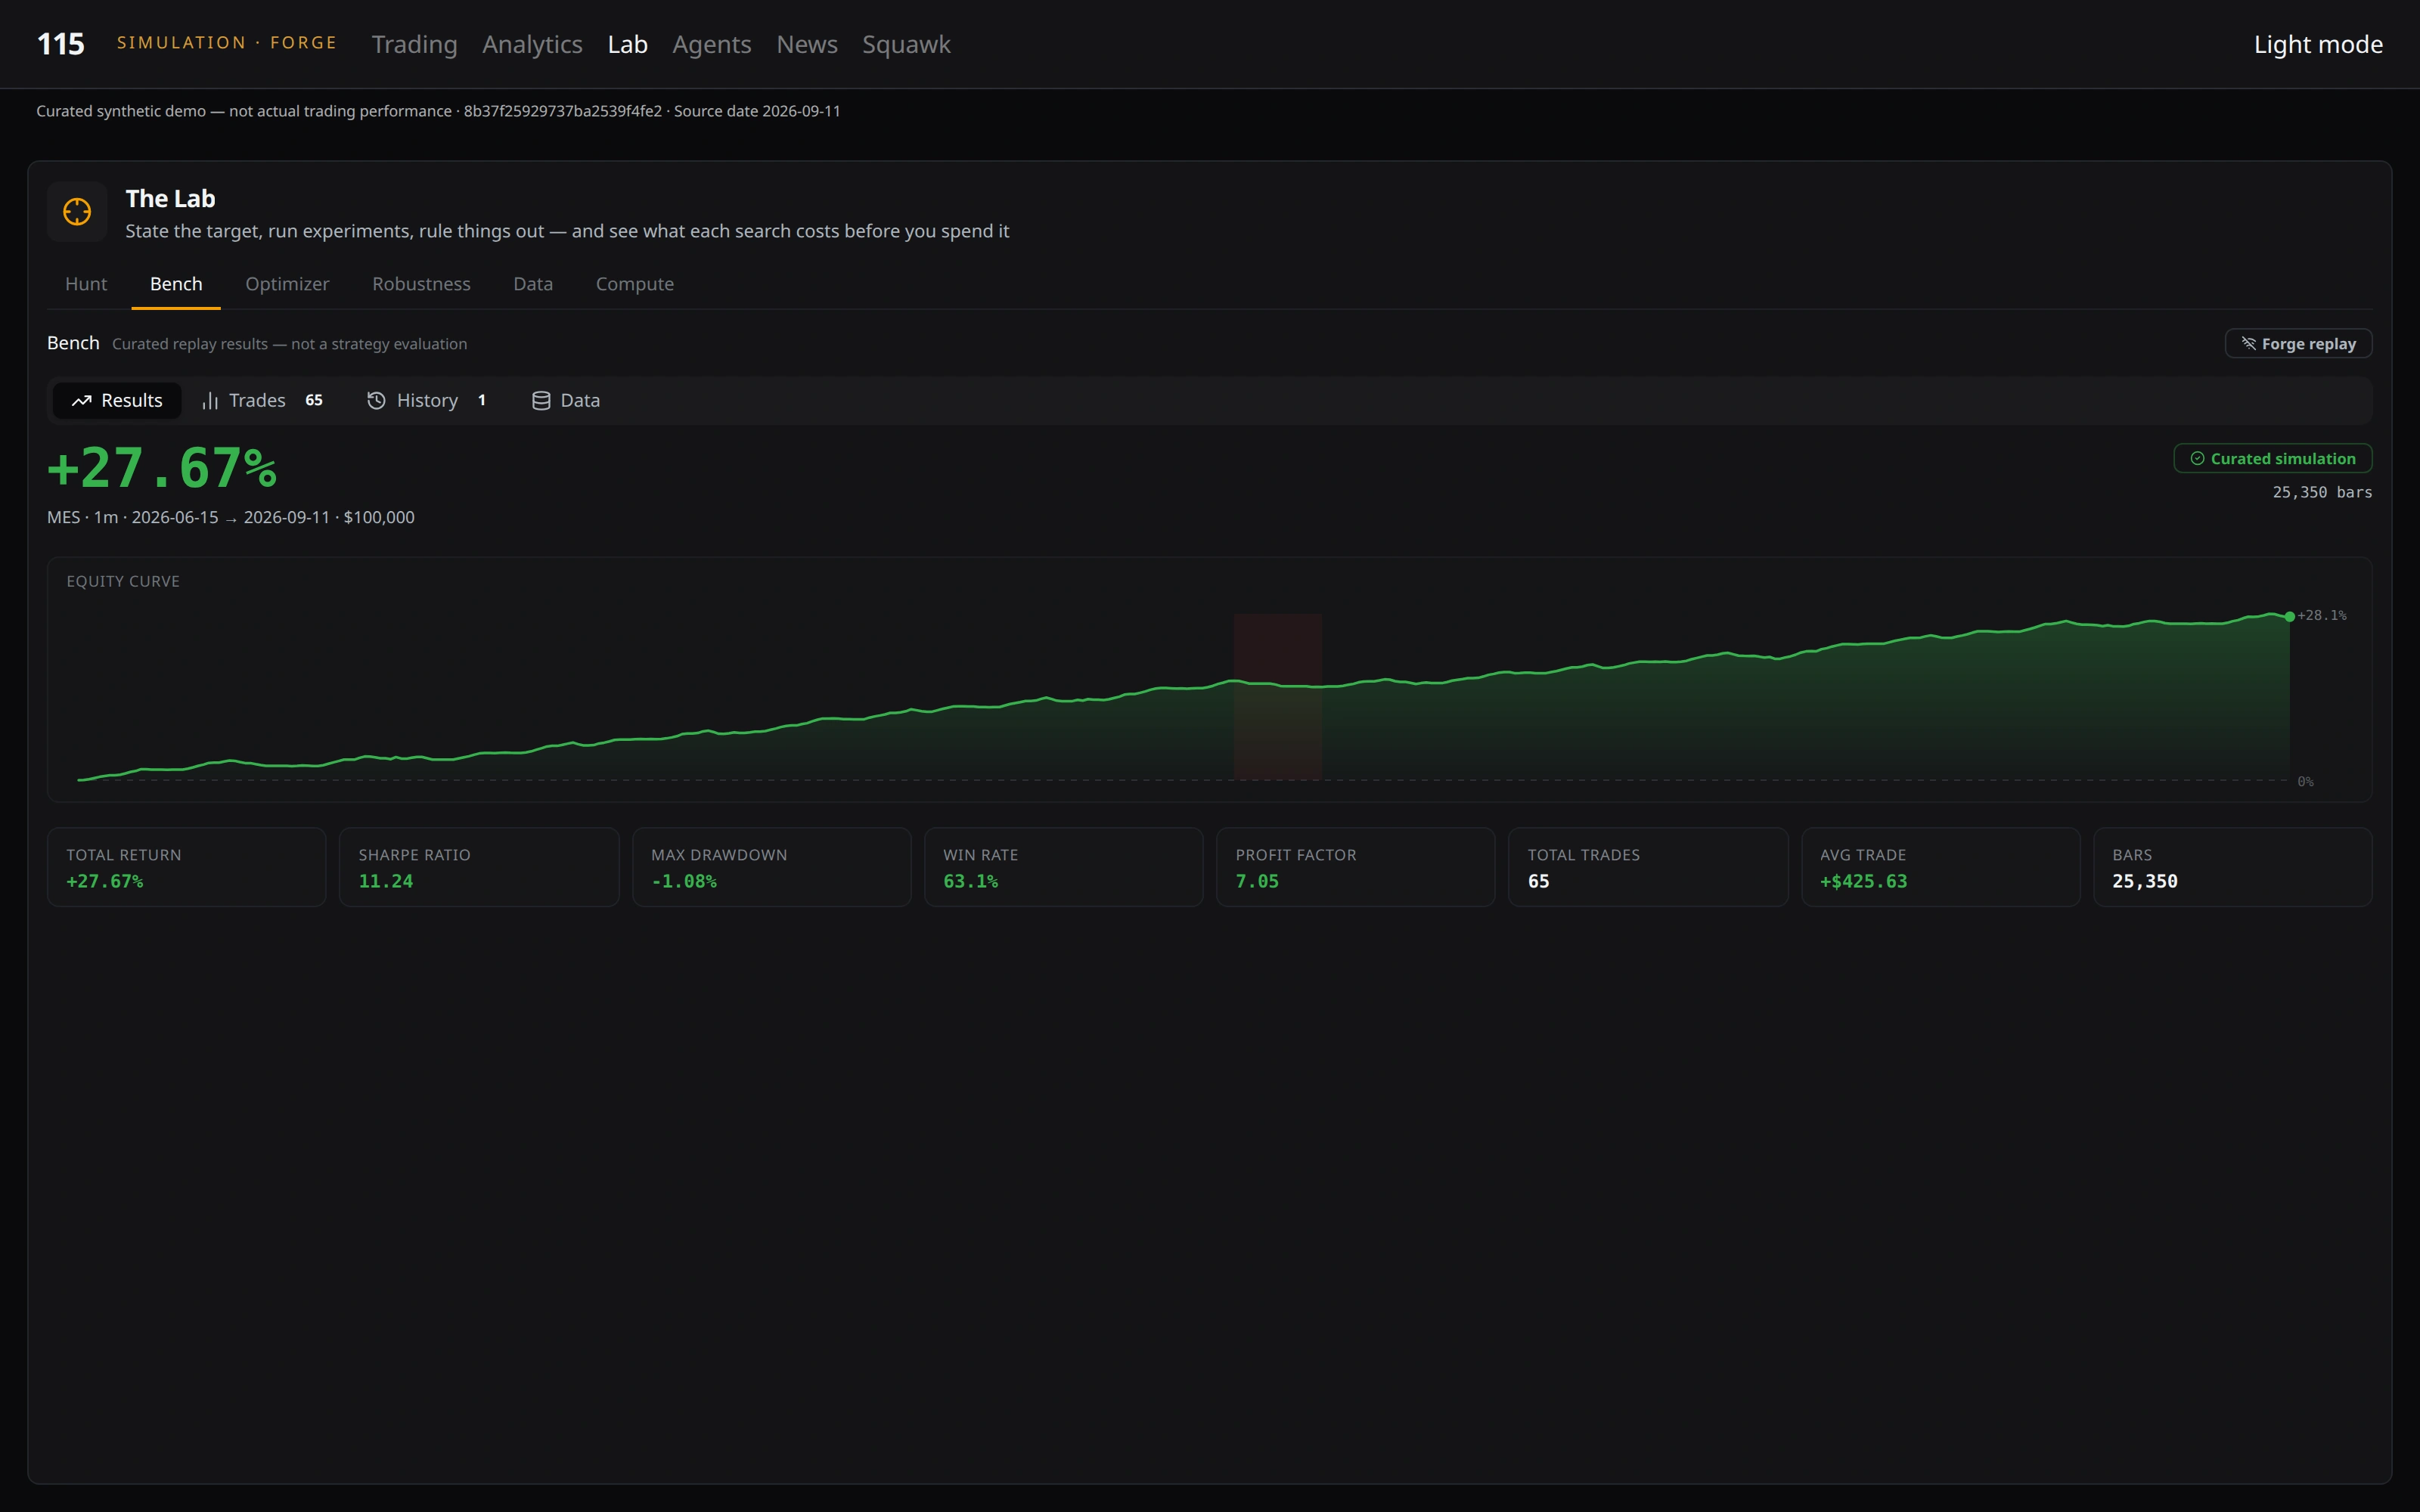Open the Robustness tab
The image size is (2420, 1512).
coord(421,284)
